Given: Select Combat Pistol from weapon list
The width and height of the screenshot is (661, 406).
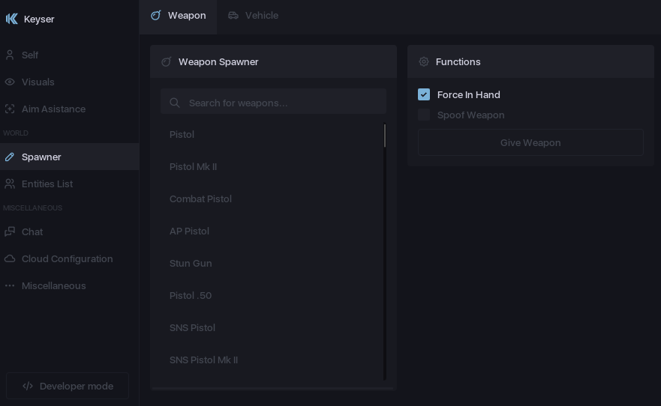Looking at the screenshot, I should 200,199.
